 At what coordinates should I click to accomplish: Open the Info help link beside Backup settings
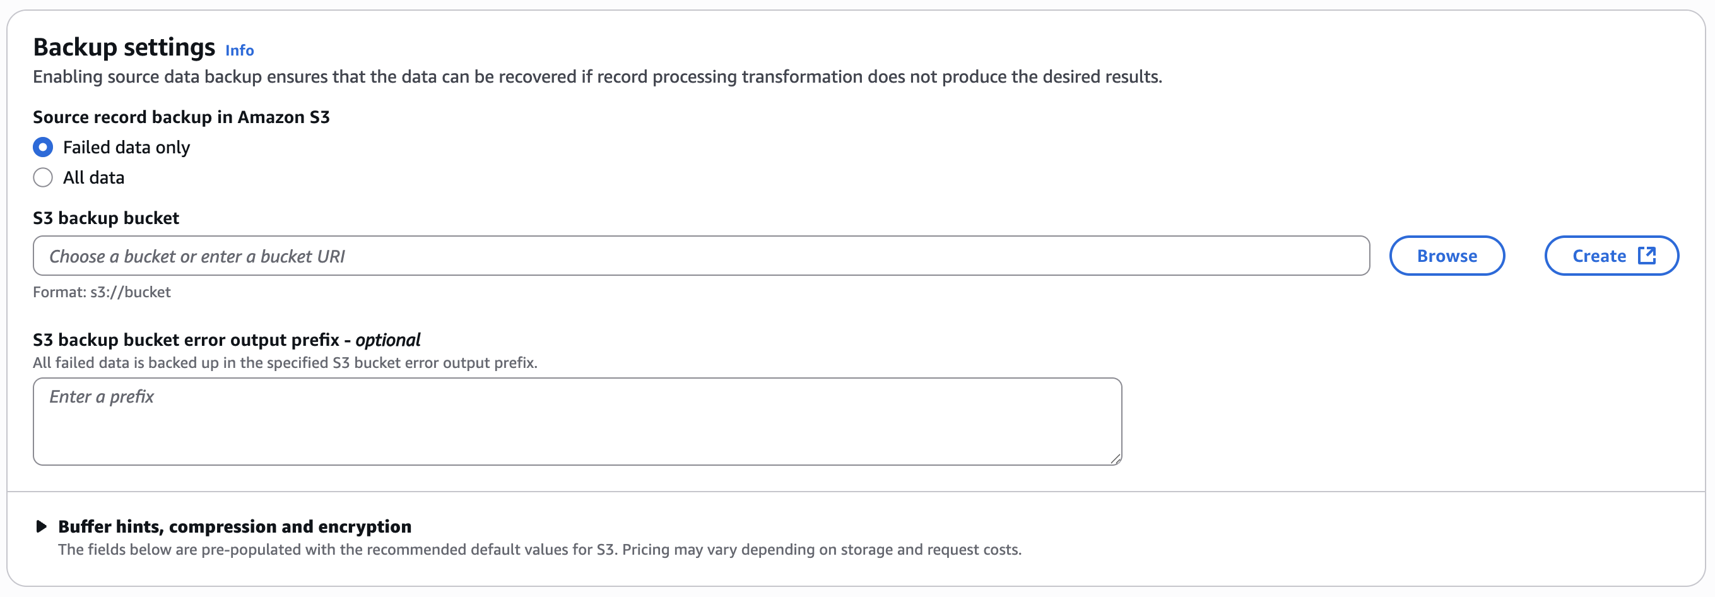point(239,50)
